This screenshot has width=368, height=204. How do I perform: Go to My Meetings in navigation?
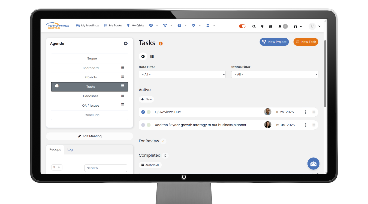click(x=88, y=26)
